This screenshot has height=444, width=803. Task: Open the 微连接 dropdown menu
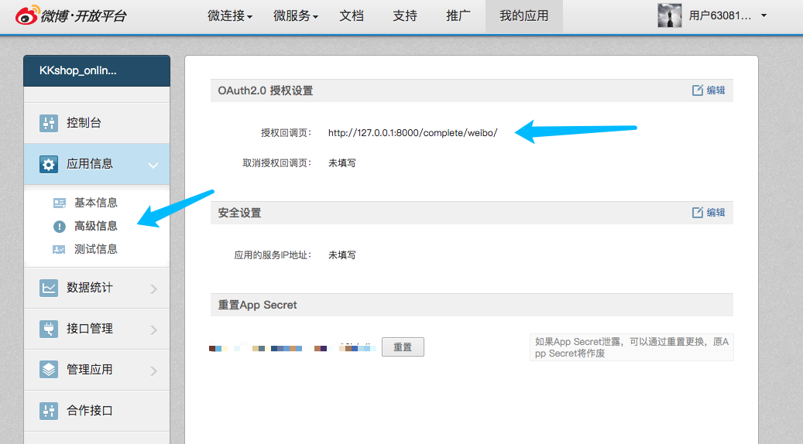click(x=230, y=15)
